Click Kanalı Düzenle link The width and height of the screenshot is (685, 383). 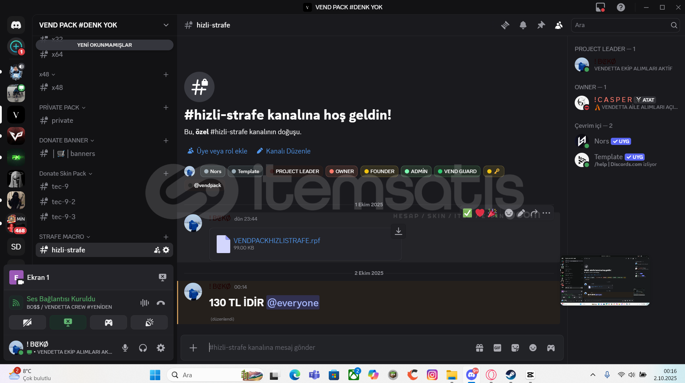click(x=284, y=151)
